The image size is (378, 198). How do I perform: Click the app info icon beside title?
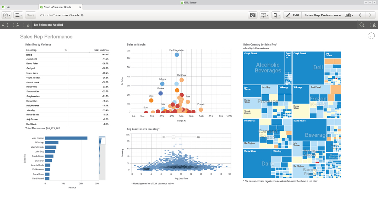tap(82, 15)
